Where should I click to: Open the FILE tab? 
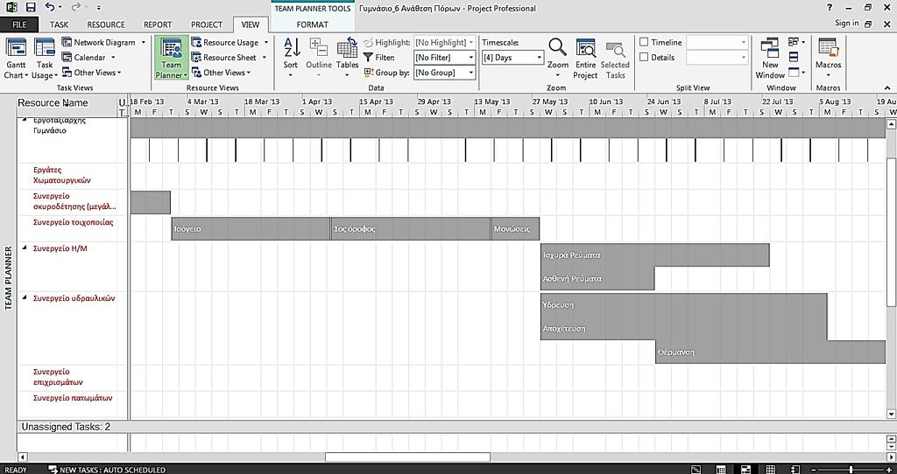click(19, 24)
